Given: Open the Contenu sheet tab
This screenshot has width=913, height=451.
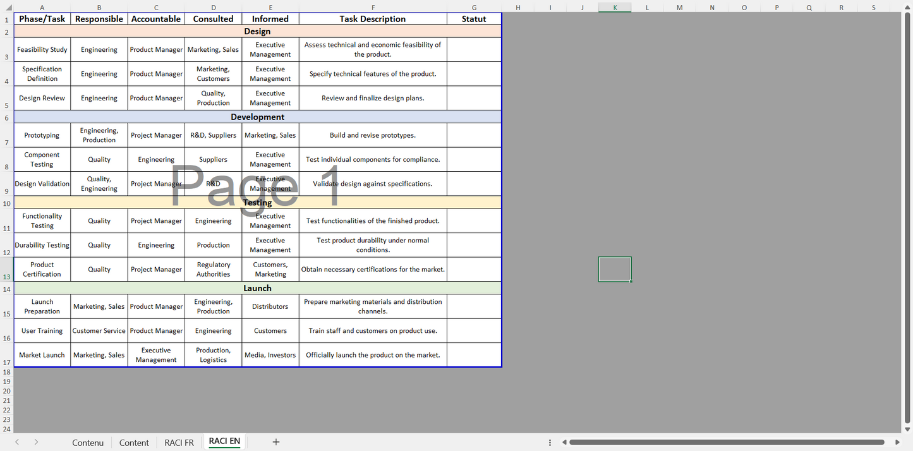Looking at the screenshot, I should point(88,442).
